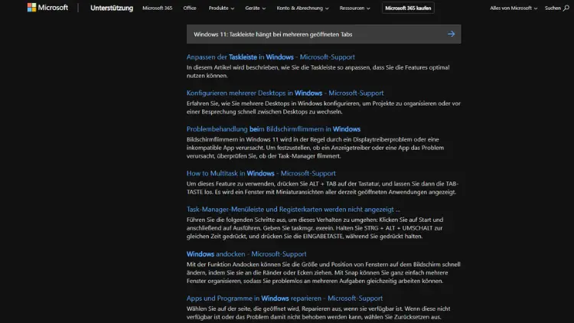The width and height of the screenshot is (574, 323).
Task: Open the Unterstützung home link
Action: [112, 8]
